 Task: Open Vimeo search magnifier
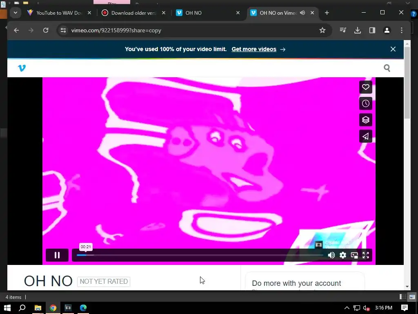click(387, 68)
